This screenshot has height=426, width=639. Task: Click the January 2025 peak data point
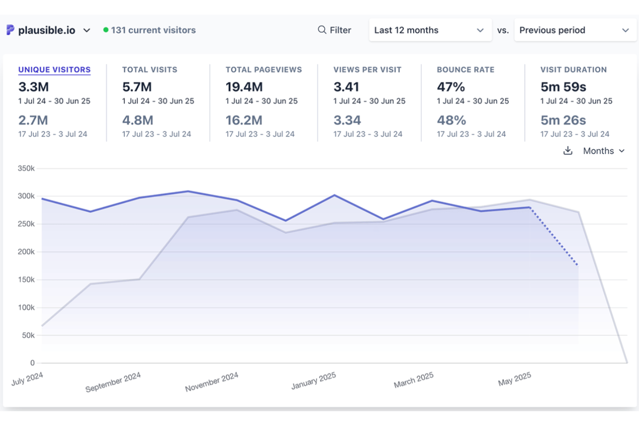[335, 196]
